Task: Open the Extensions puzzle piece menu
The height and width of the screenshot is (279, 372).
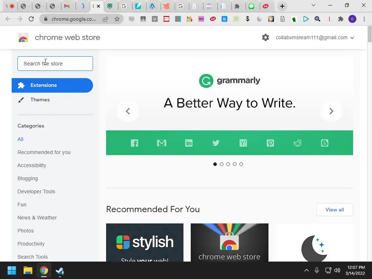Action: pos(341,19)
